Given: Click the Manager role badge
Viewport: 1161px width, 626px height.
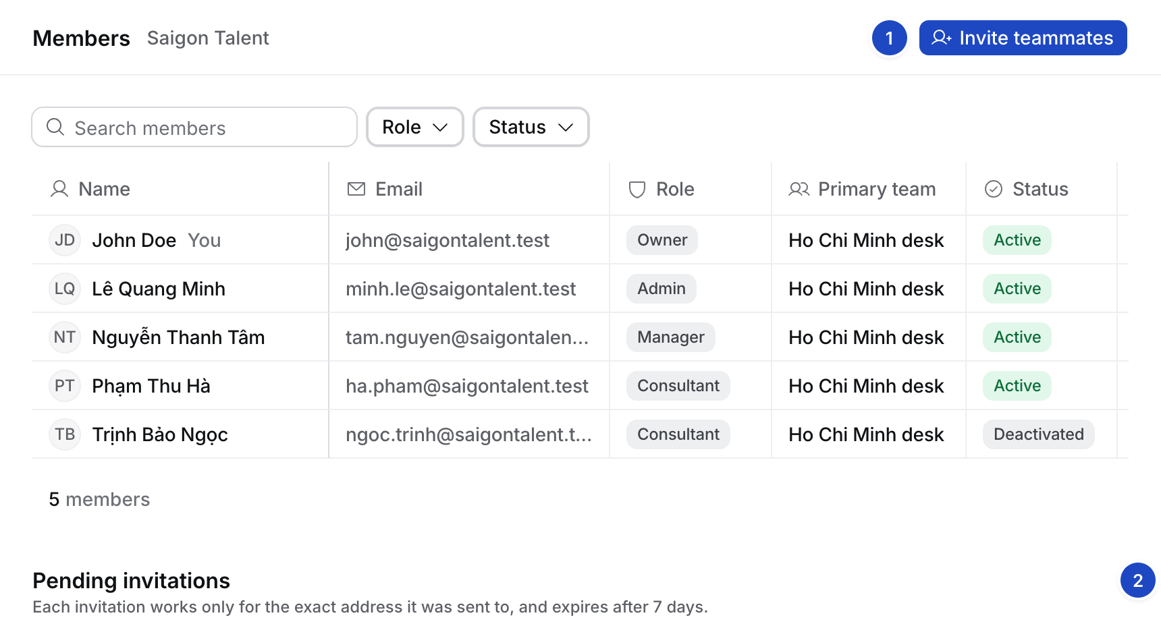Looking at the screenshot, I should [671, 337].
